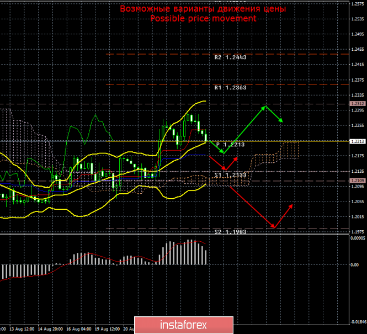Click the 13 Aug 12:00 time label
The height and width of the screenshot is (334, 367).
pos(22,329)
